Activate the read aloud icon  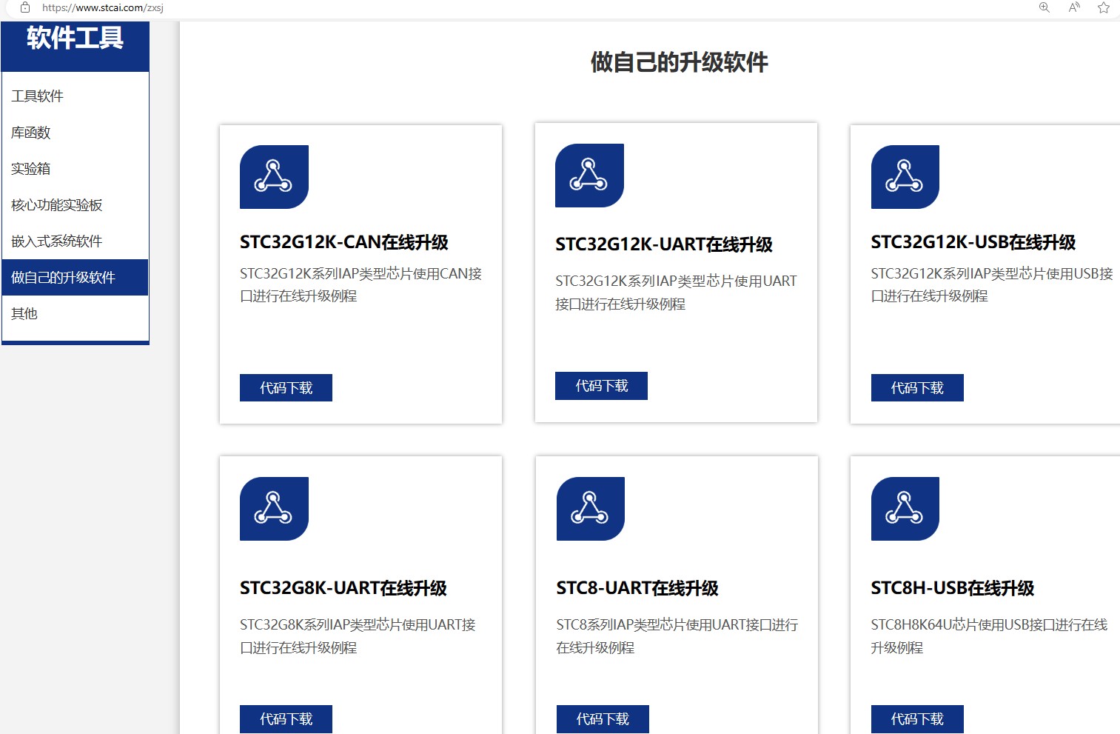pos(1074,7)
